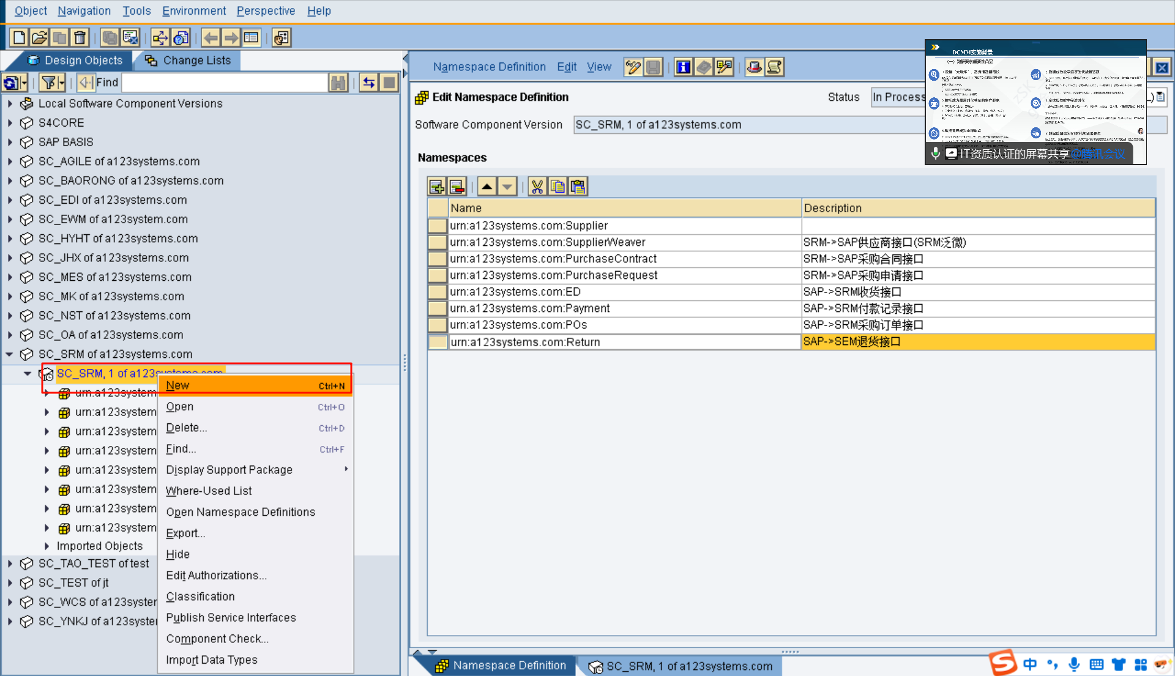This screenshot has width=1175, height=676.
Task: Click the notes pencil icon beside Information
Action: tap(724, 67)
